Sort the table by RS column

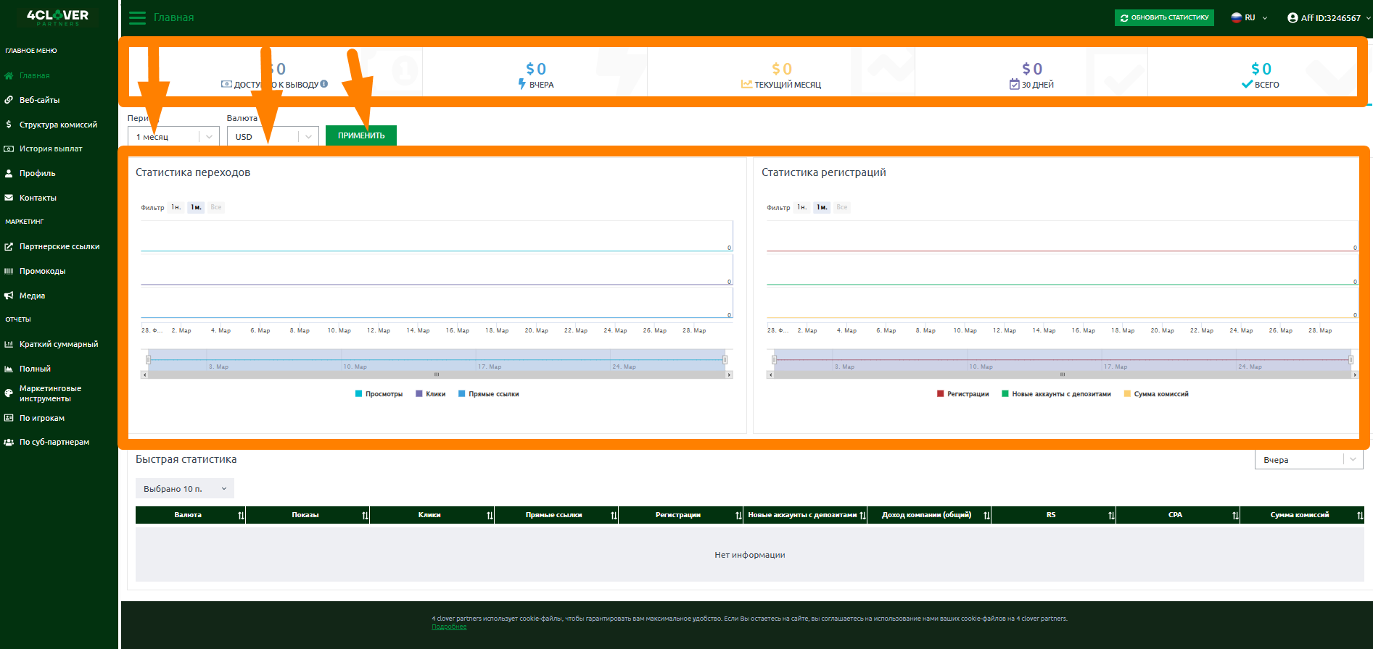coord(1111,516)
